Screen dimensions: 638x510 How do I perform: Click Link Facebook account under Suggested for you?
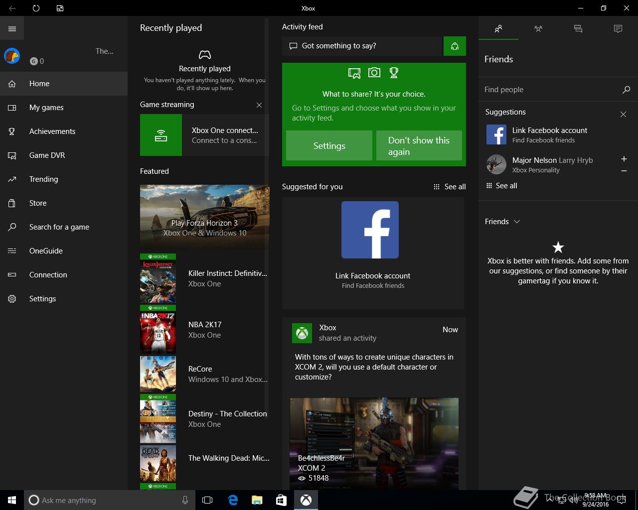pos(373,276)
